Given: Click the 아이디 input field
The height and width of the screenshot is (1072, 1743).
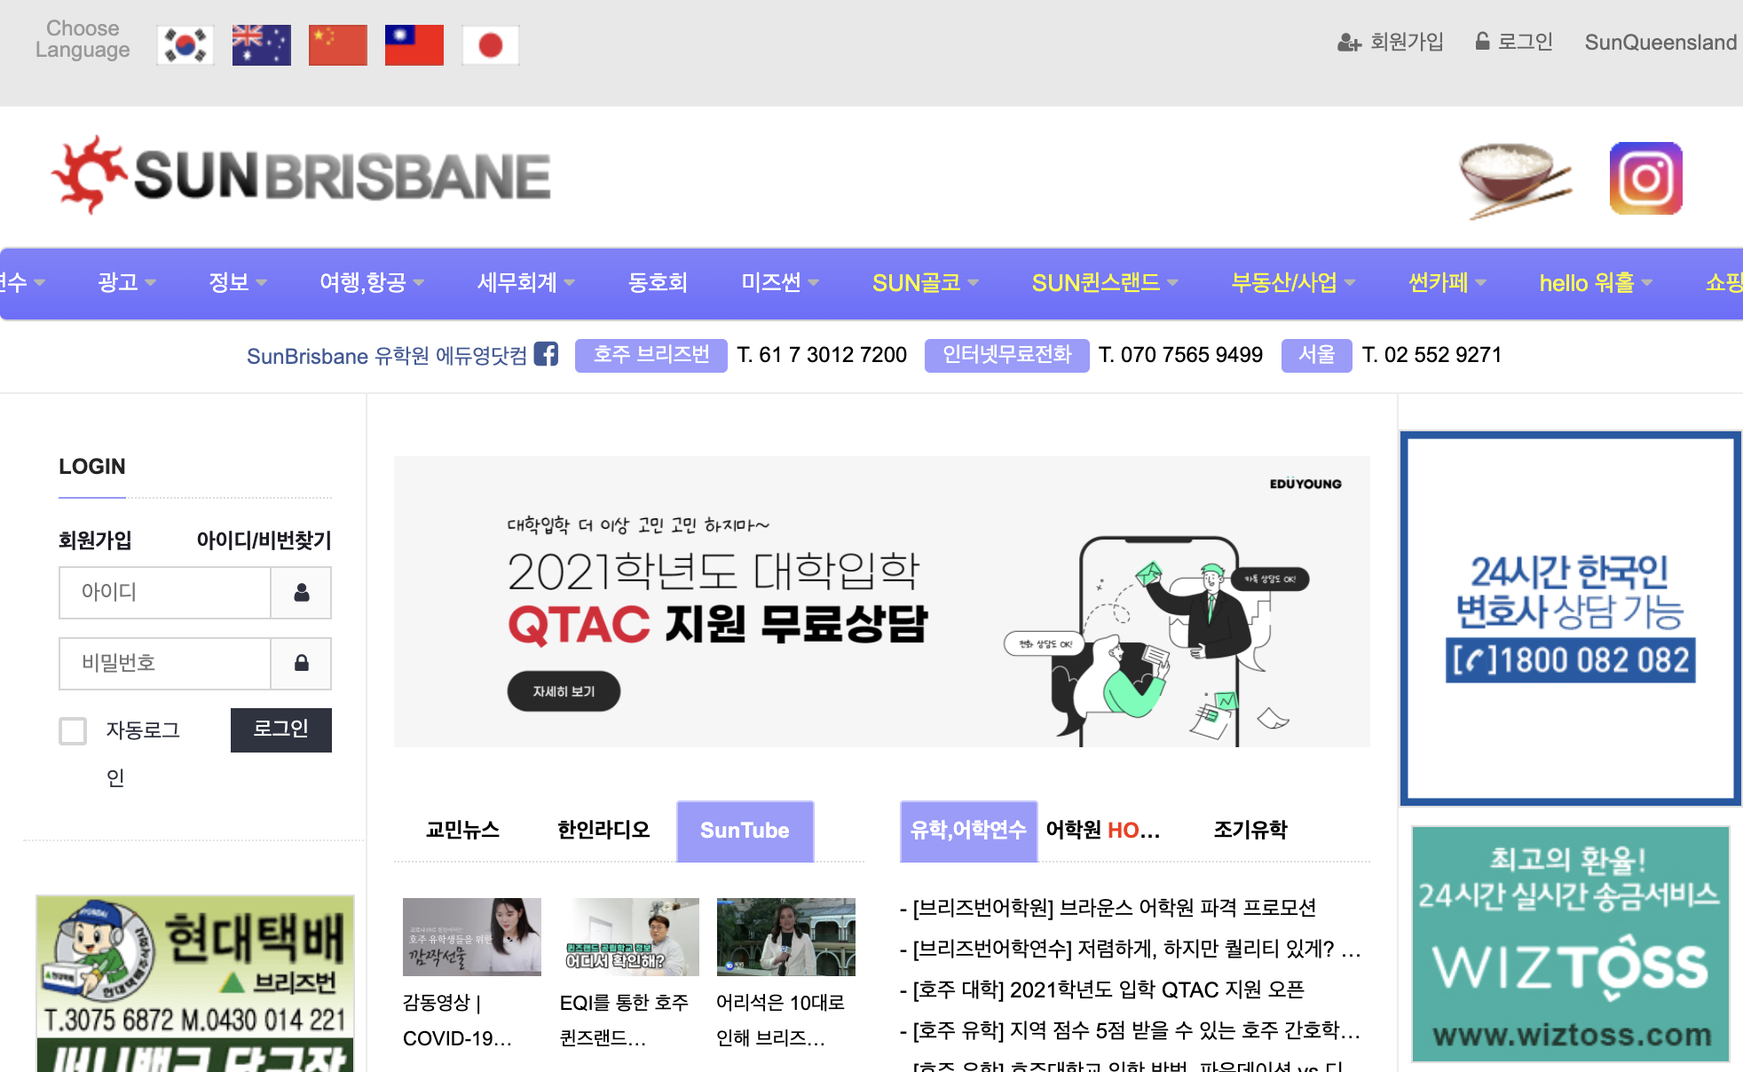Looking at the screenshot, I should 165,592.
